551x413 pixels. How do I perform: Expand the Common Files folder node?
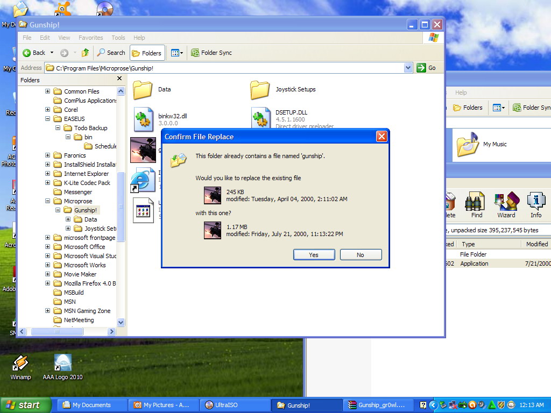point(47,91)
